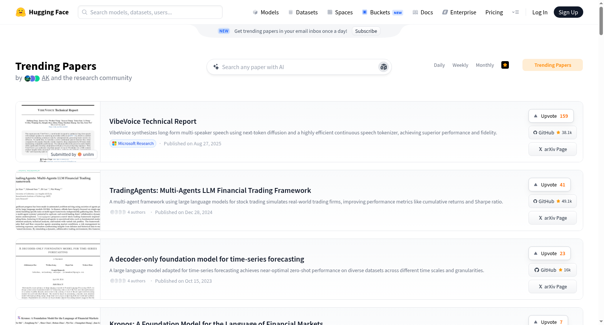
Task: Click the Enterprise icon in navigation
Action: 445,12
